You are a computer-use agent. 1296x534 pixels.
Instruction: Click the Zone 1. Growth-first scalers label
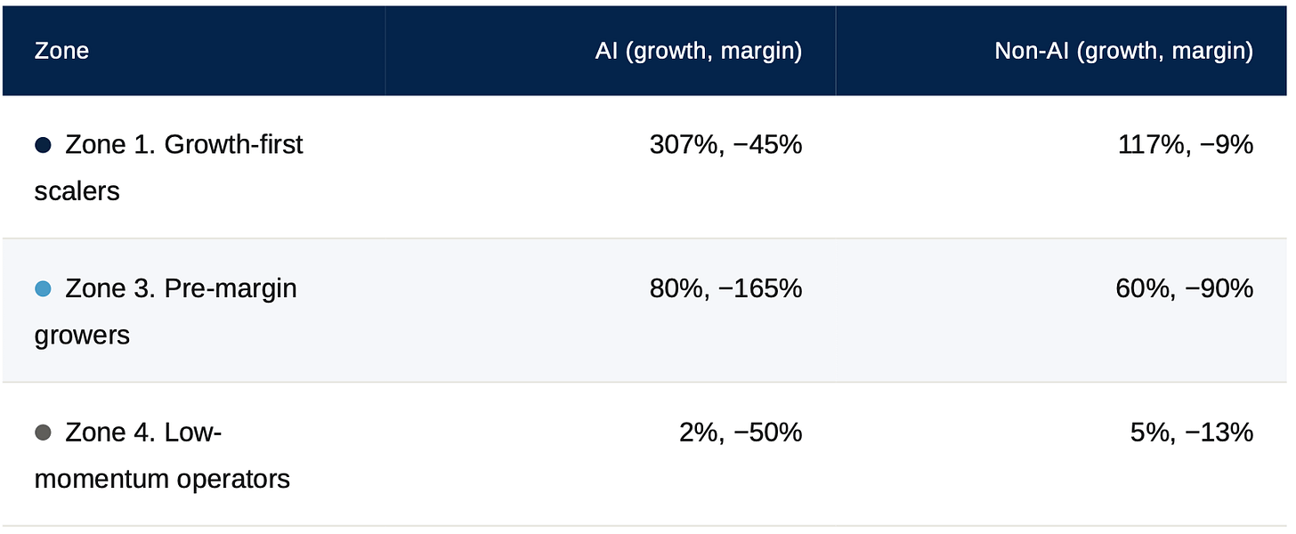click(169, 167)
